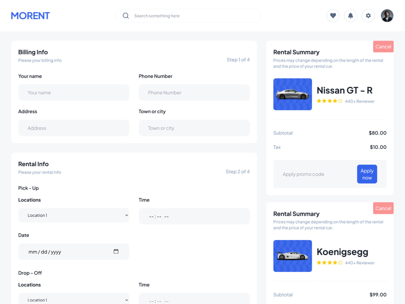Click the 'Rental Info' heading
This screenshot has height=304, width=405.
33,164
